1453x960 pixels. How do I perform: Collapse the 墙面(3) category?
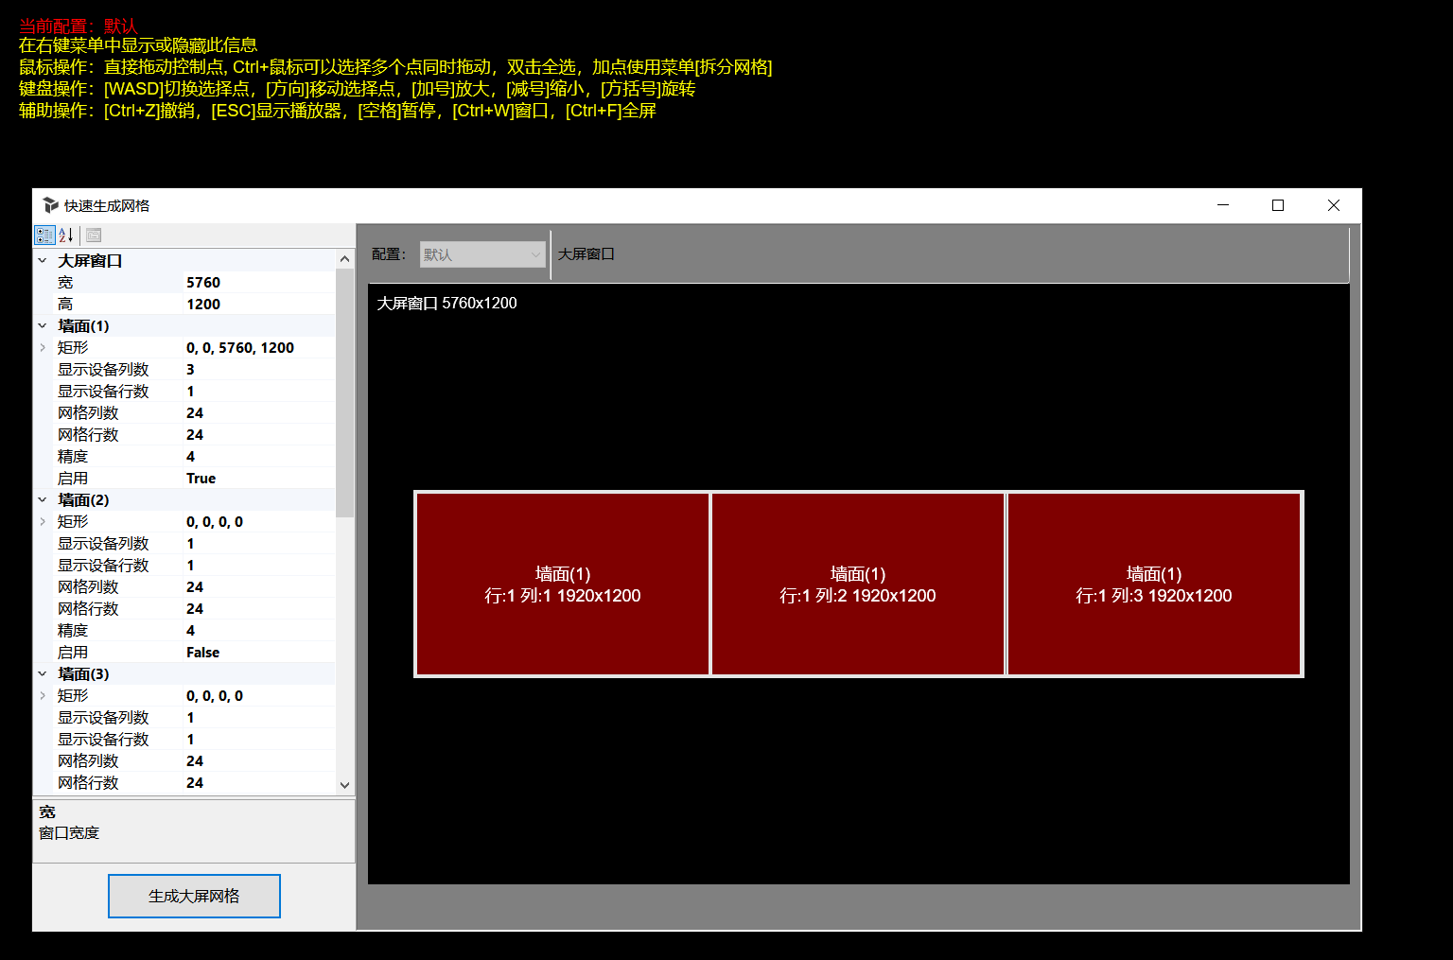coord(43,673)
